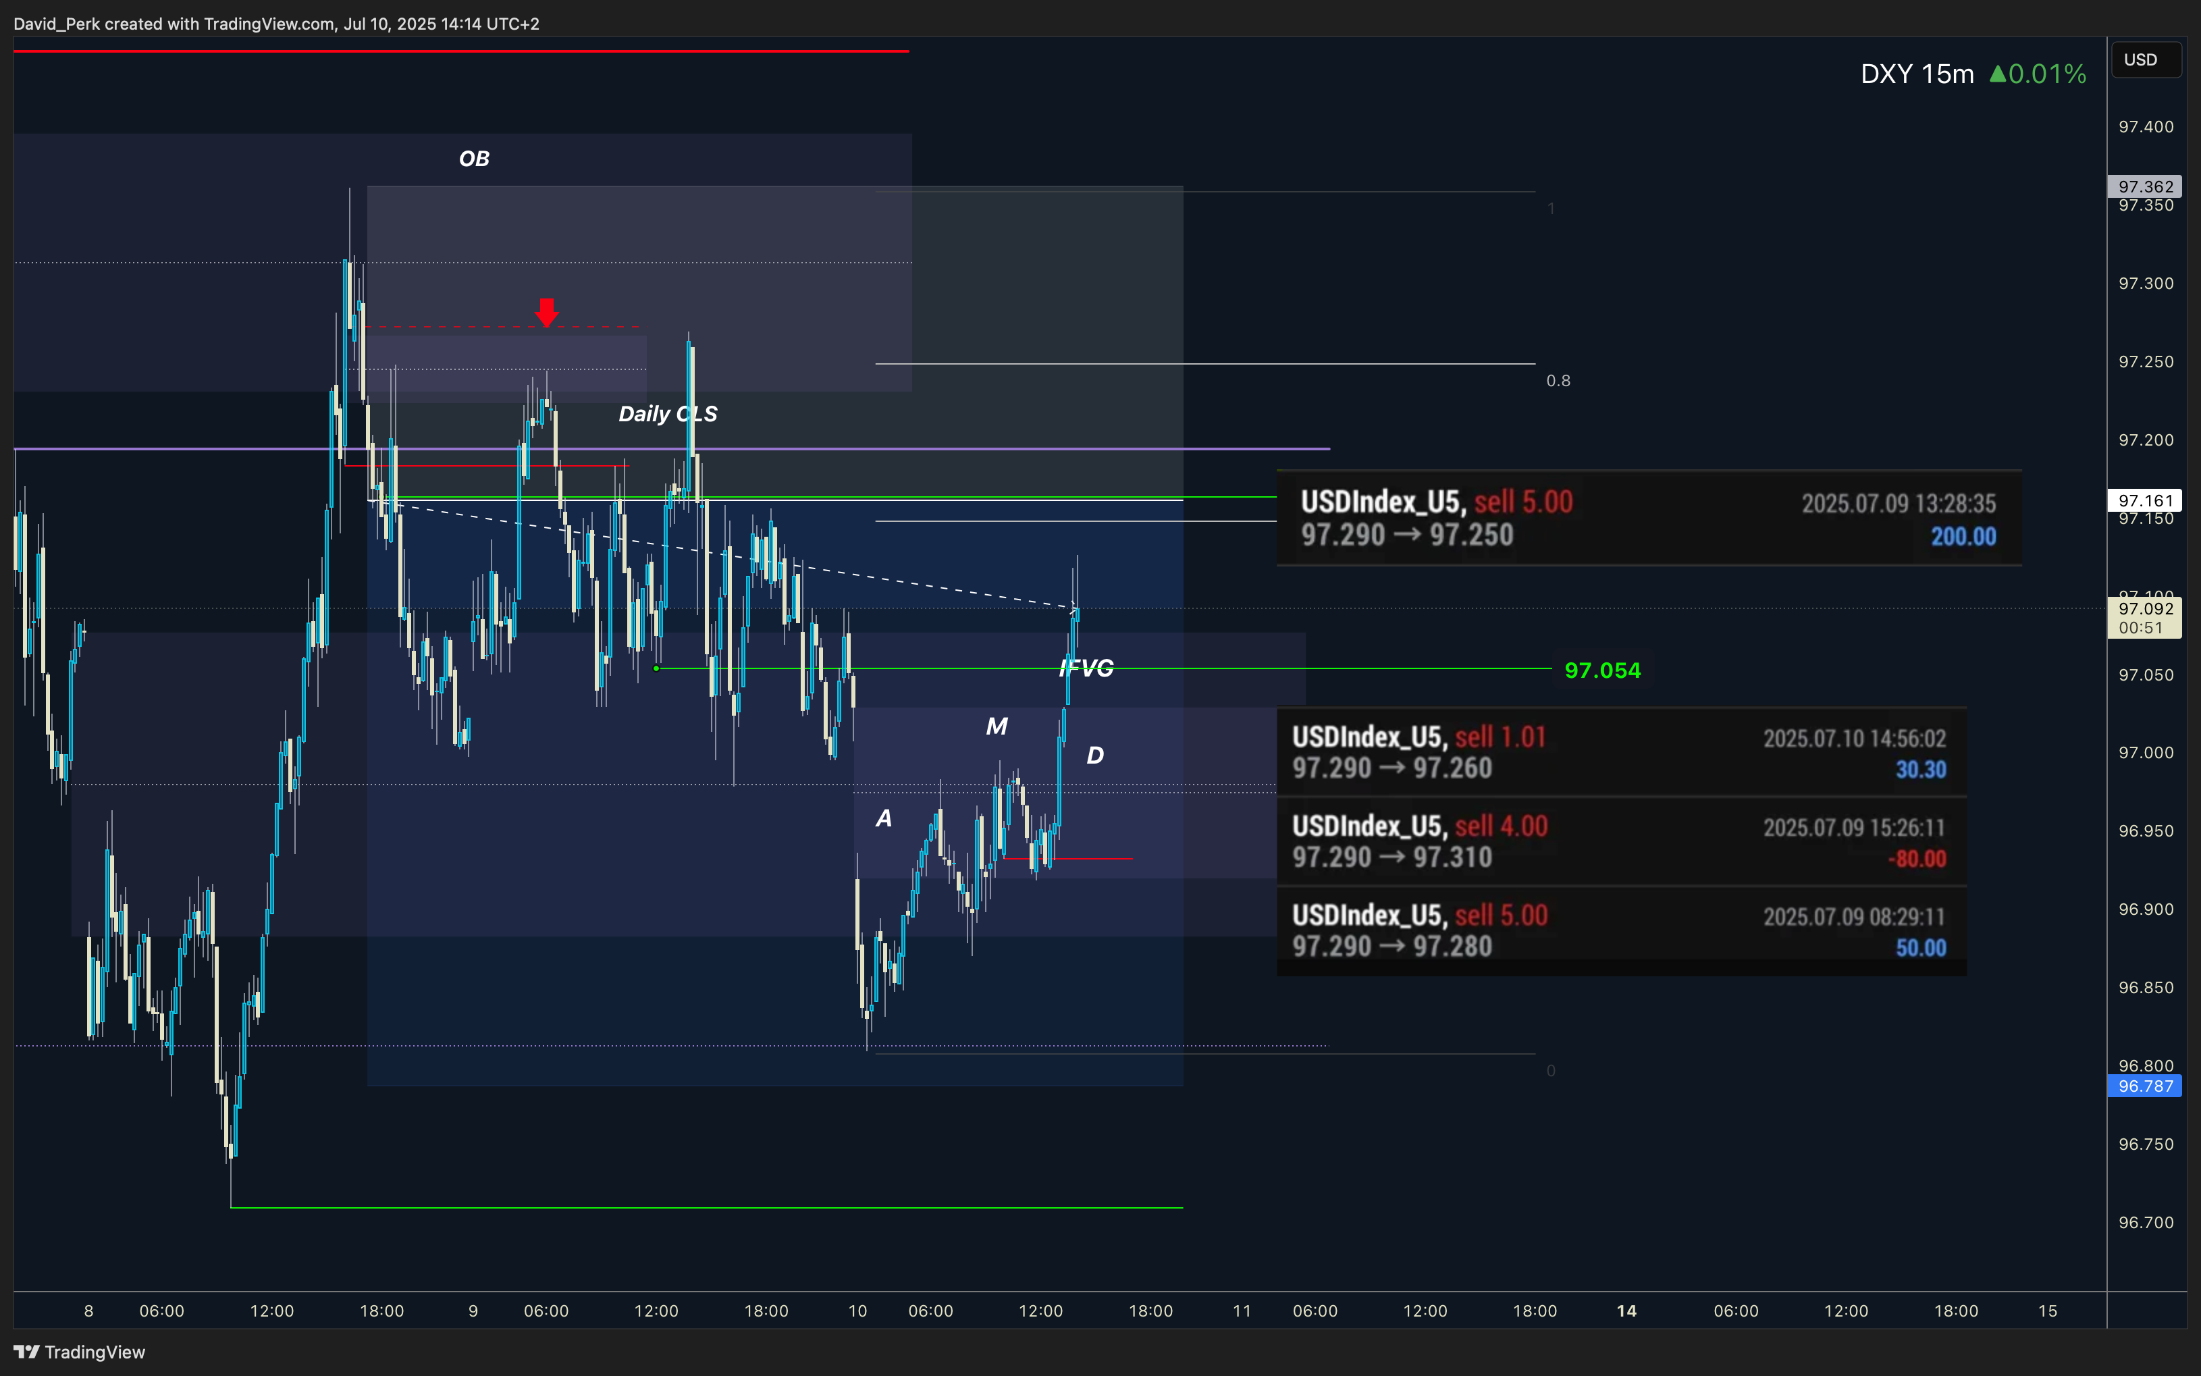Click the 96.700 price axis label

[x=2146, y=1222]
